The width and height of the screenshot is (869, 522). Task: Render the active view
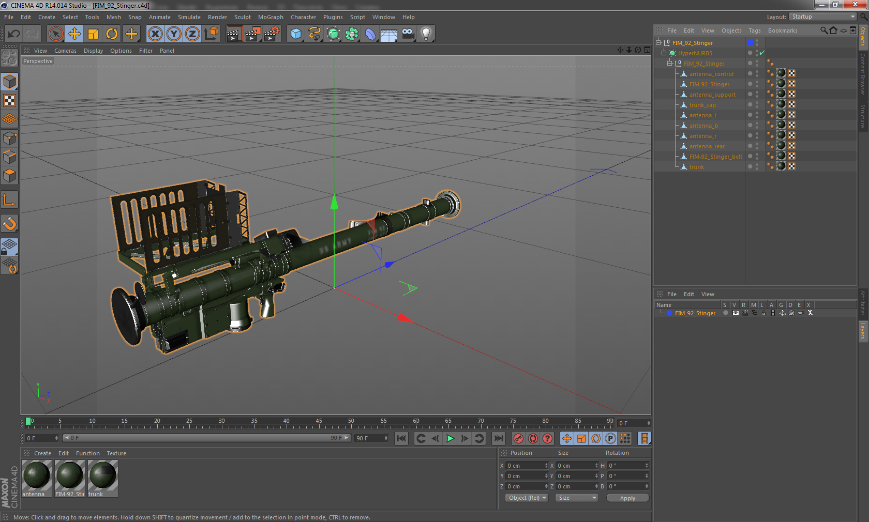point(234,34)
